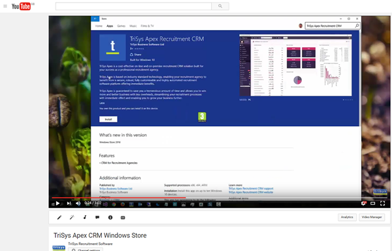Select the Apps tab in Store
The image size is (392, 251).
click(110, 25)
